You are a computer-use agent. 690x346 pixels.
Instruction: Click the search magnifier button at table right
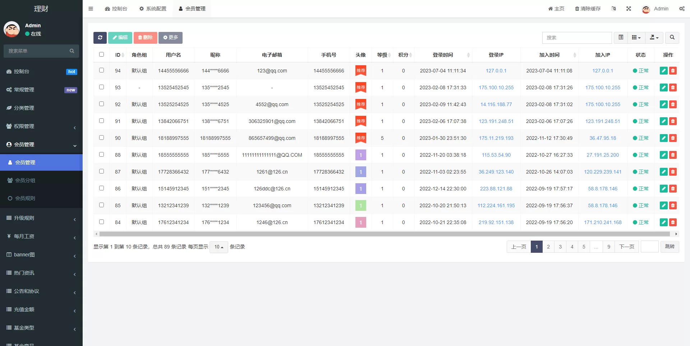(672, 38)
